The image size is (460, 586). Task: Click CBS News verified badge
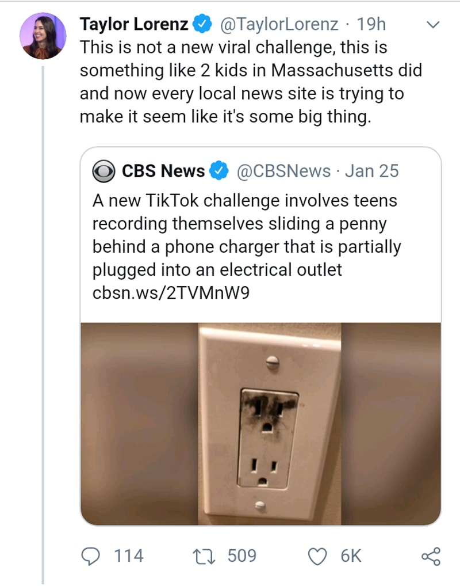coord(219,171)
